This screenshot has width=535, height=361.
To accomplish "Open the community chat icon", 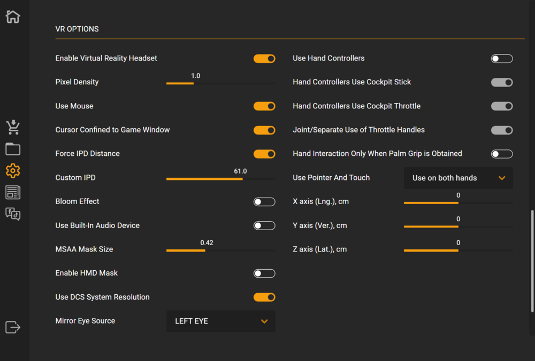I will click(13, 214).
